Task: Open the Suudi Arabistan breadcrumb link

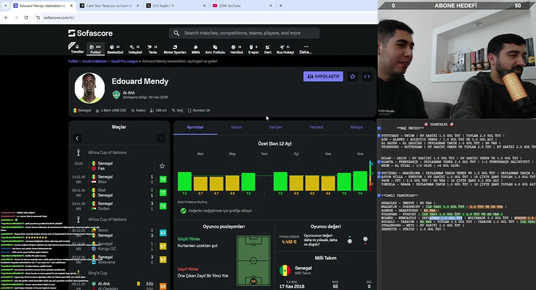Action: (94, 61)
